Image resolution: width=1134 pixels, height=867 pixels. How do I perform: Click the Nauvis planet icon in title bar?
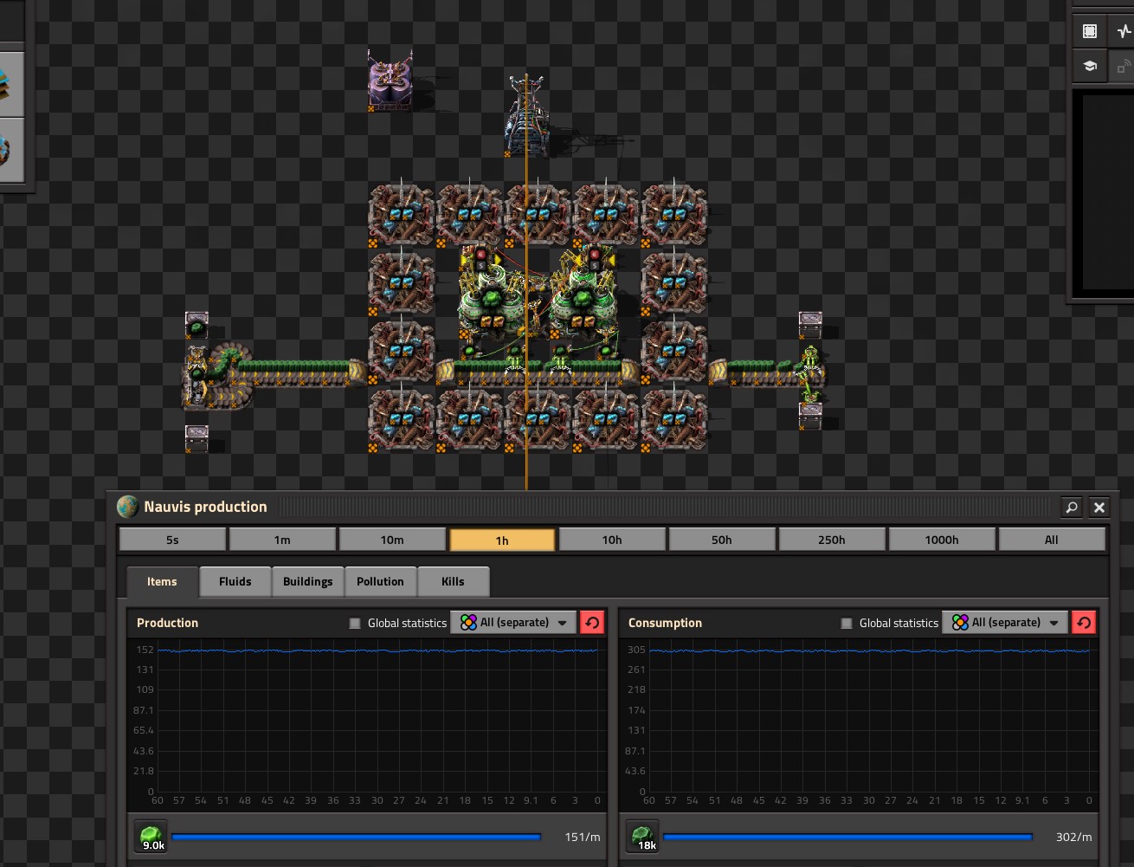pyautogui.click(x=128, y=507)
